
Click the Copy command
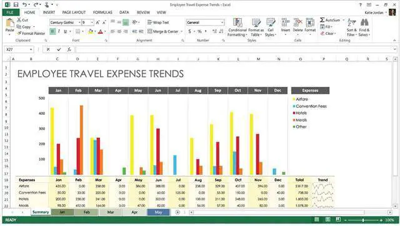pyautogui.click(x=24, y=26)
